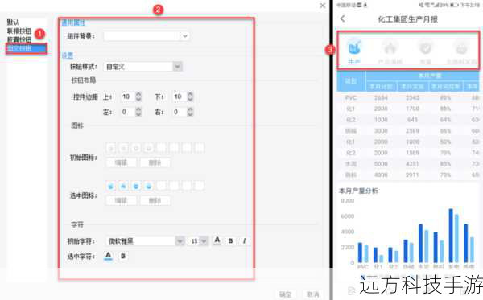
Task: Select the third blue icon in 选中图标 row
Action: coord(136,186)
